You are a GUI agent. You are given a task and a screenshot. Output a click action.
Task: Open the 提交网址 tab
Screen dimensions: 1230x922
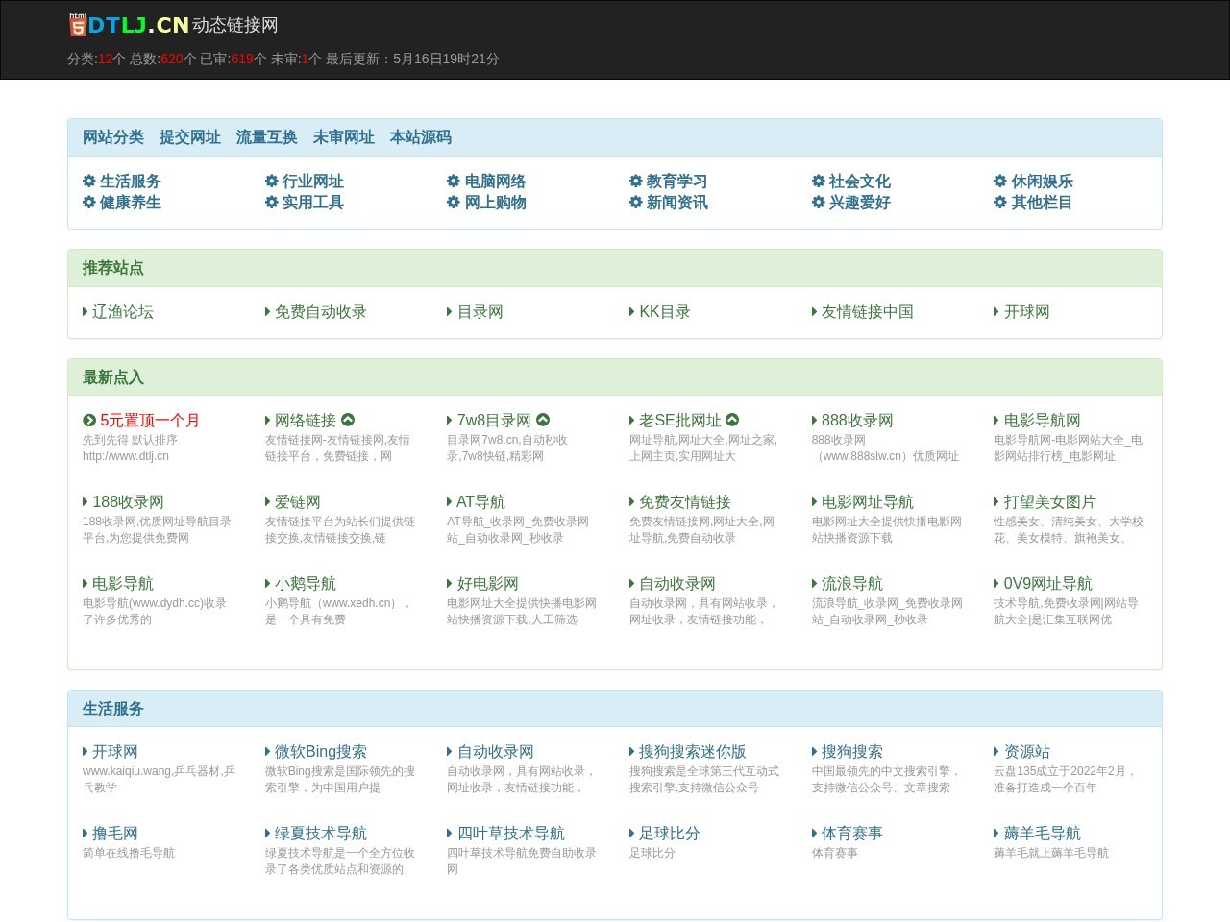[x=190, y=137]
